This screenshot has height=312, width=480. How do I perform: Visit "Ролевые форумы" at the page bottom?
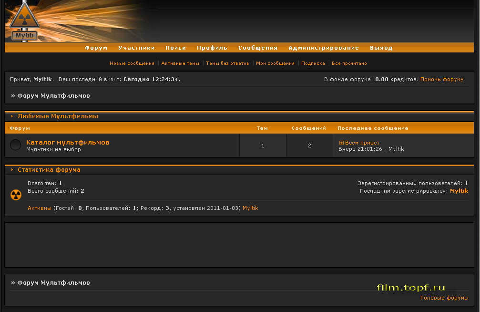coord(444,297)
